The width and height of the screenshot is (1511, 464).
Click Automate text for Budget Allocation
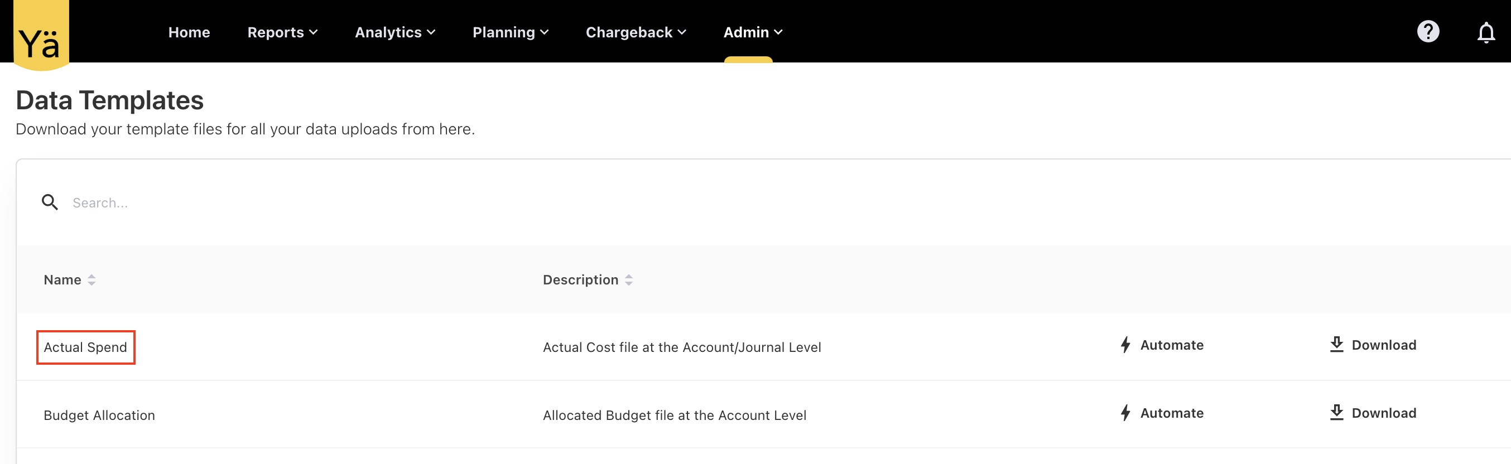(1171, 413)
